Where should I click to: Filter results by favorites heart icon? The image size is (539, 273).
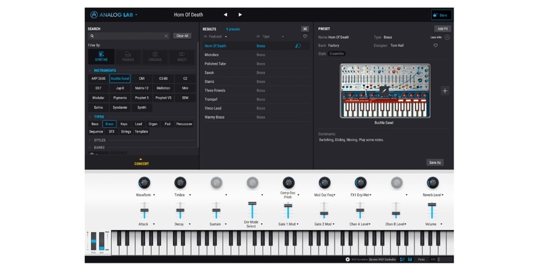(x=305, y=36)
